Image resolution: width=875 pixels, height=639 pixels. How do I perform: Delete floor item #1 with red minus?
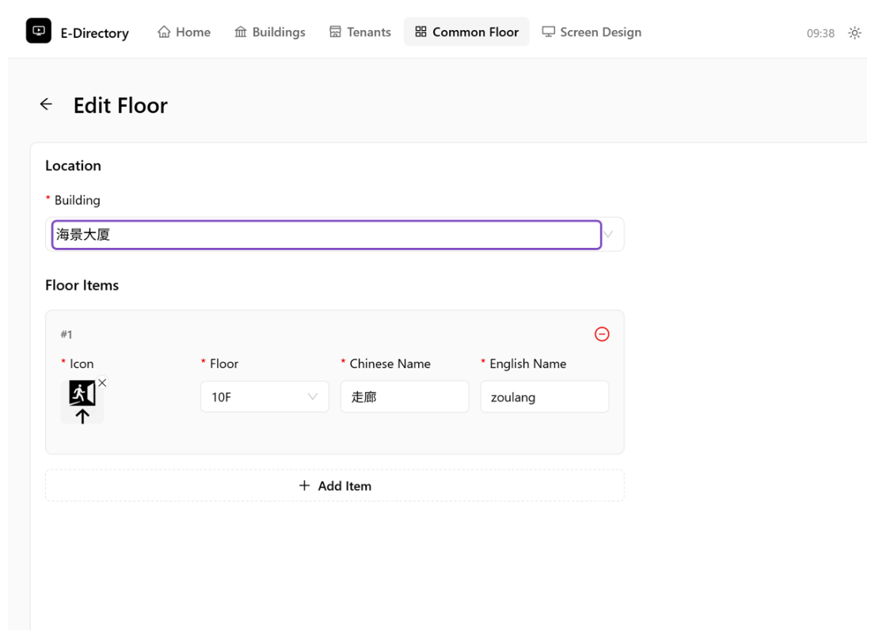click(602, 334)
